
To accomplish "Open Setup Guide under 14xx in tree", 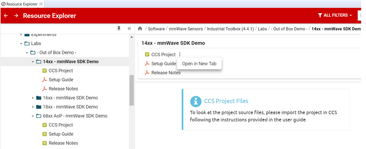I will [61, 80].
